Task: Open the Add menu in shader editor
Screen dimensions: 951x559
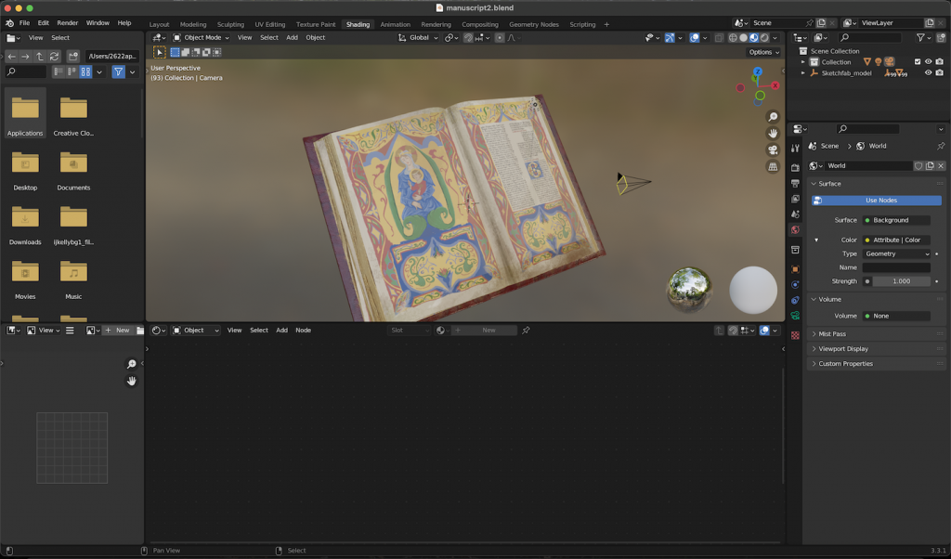Action: pyautogui.click(x=281, y=331)
